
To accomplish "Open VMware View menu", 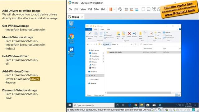I will pos(83,9).
